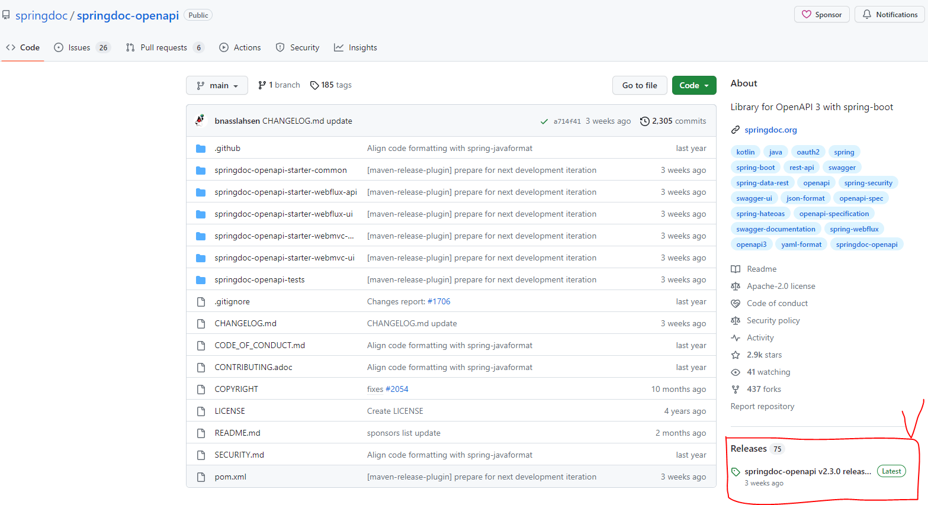Open the .gitignore file
This screenshot has width=928, height=505.
pyautogui.click(x=232, y=302)
